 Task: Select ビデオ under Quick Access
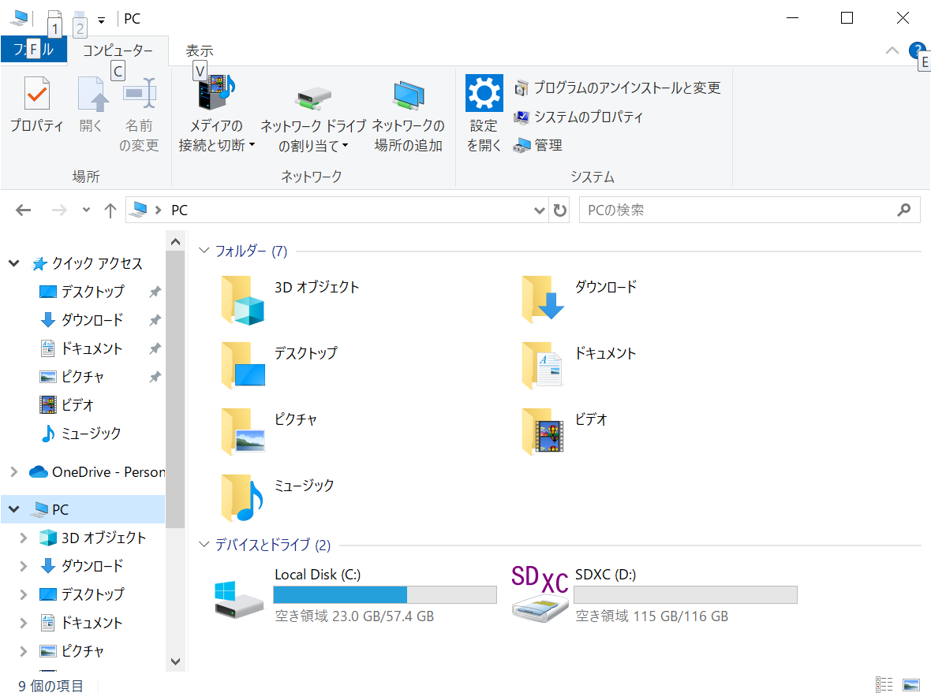(66, 405)
